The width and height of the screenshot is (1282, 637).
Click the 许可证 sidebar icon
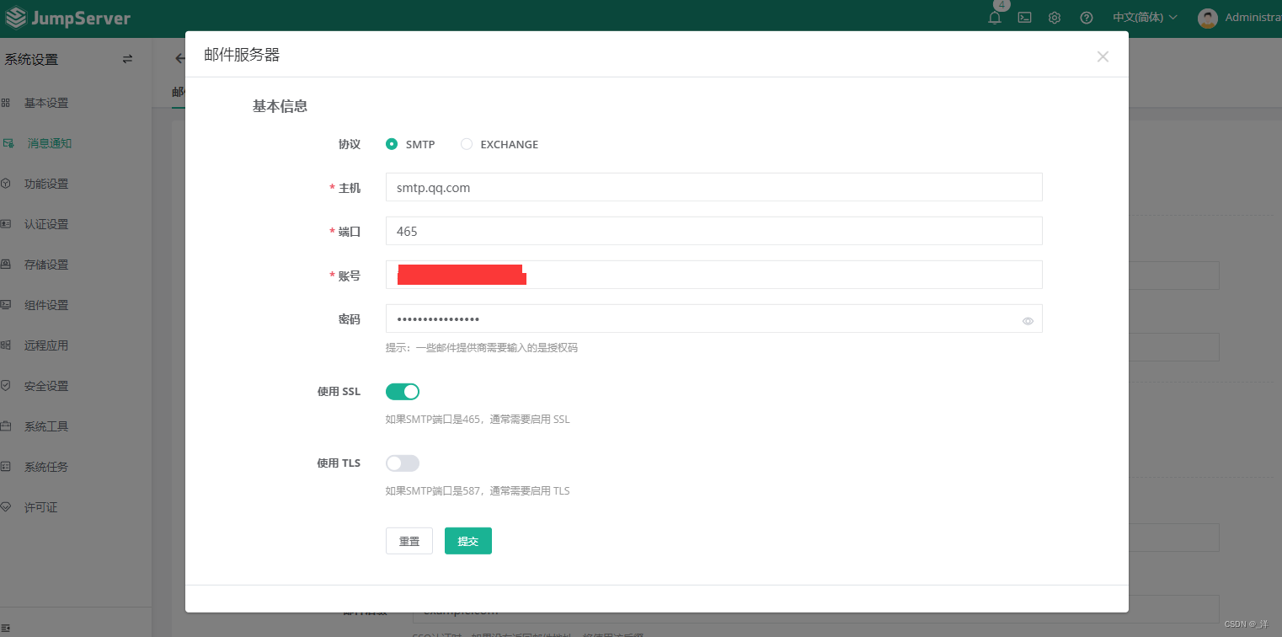6,507
